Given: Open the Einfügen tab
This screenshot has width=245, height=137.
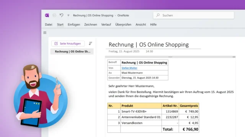Looking at the screenshot, I should point(74,24).
